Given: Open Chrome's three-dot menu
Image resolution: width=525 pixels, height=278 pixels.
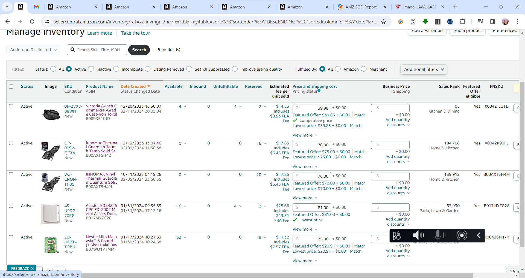Looking at the screenshot, I should [x=517, y=22].
